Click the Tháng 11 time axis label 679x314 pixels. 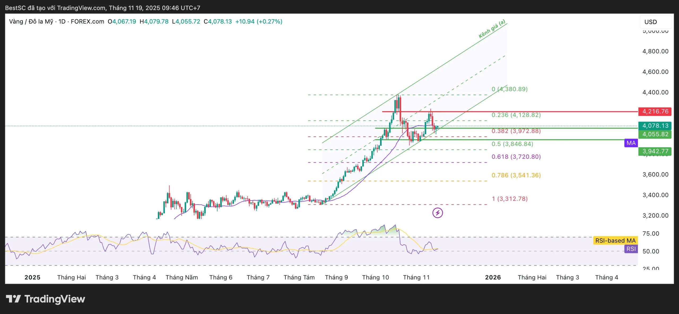pos(416,277)
